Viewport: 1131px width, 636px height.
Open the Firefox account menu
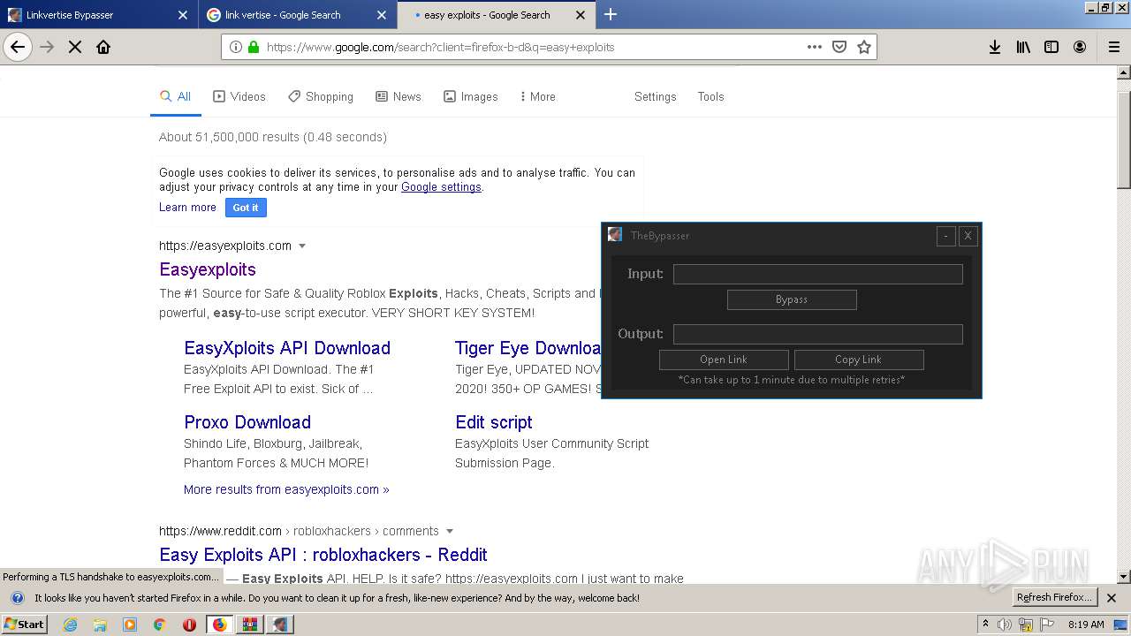coord(1080,47)
